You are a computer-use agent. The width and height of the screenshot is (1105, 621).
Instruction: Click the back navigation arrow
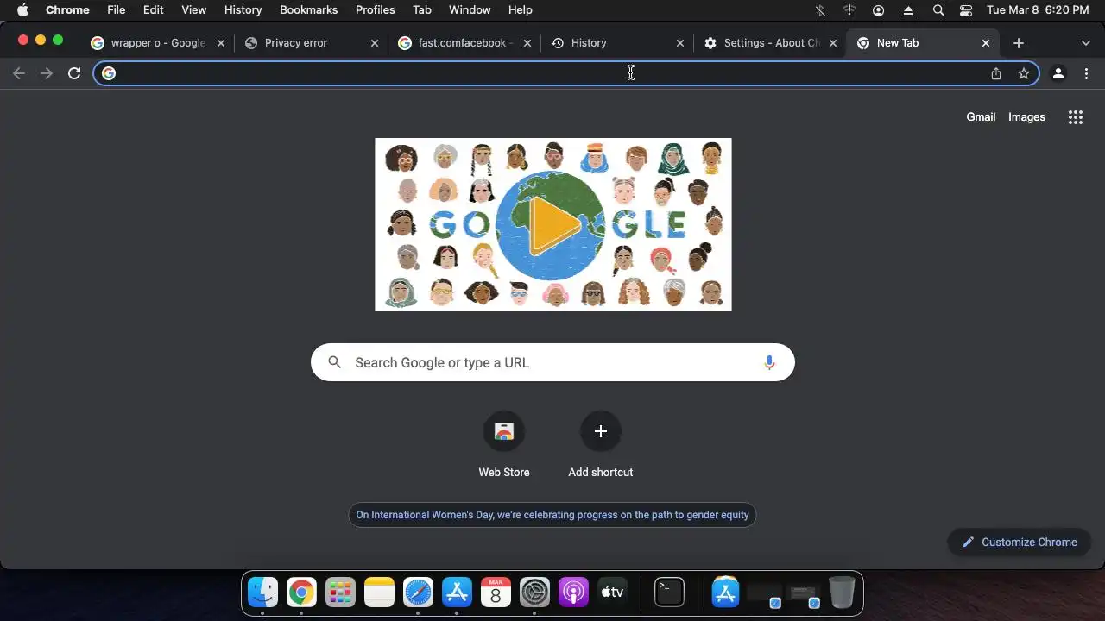(19, 73)
